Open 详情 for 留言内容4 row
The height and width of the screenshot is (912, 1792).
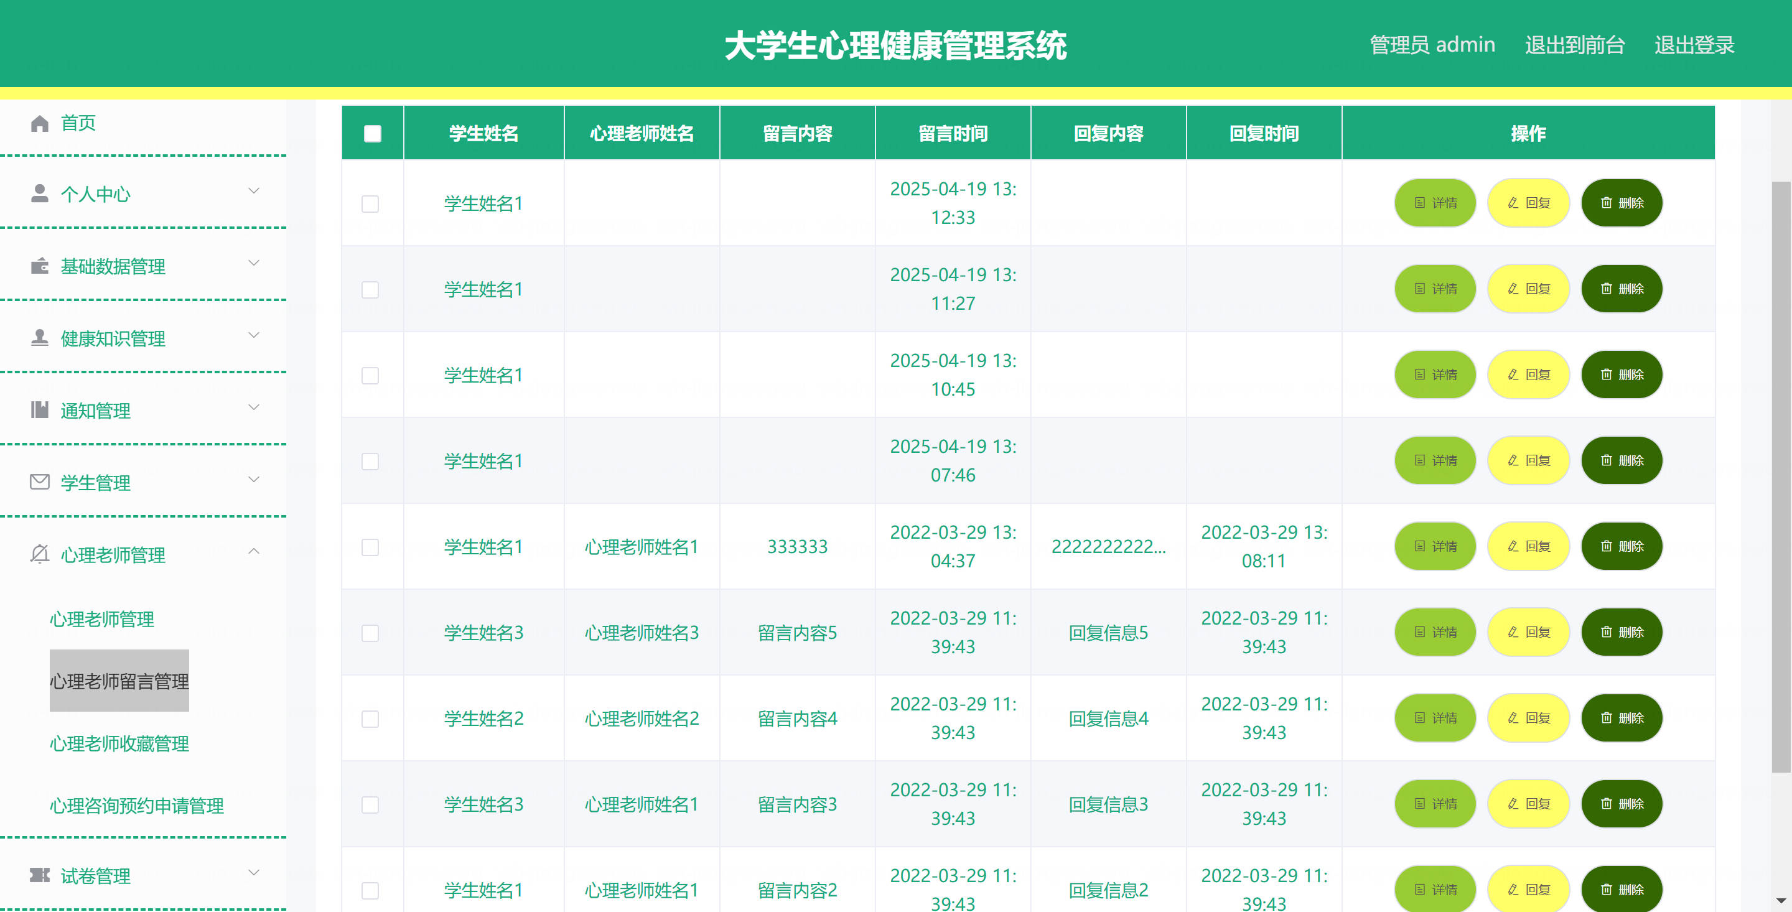tap(1435, 717)
